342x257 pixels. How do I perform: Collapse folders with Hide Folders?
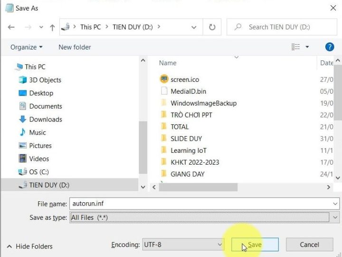30,247
